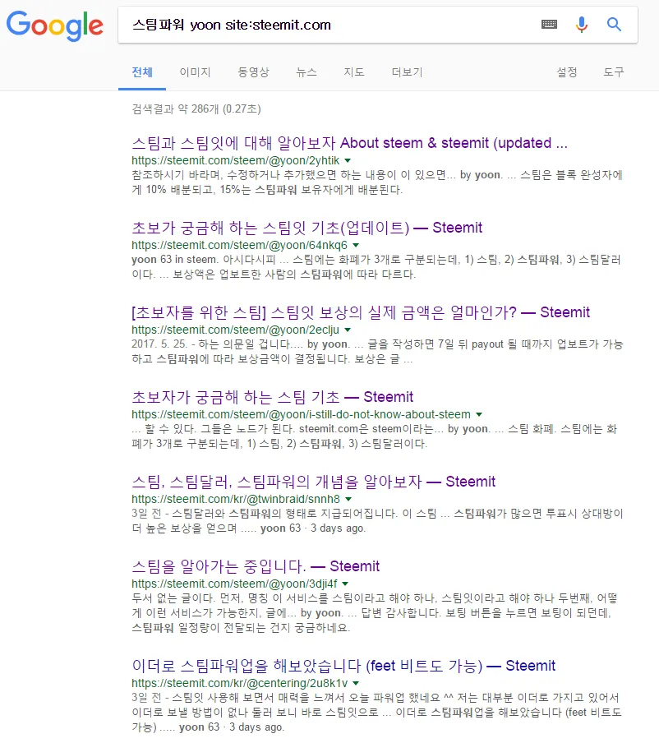
Task: Click snippet starting 'yoon 63 in steem'
Action: point(376,267)
